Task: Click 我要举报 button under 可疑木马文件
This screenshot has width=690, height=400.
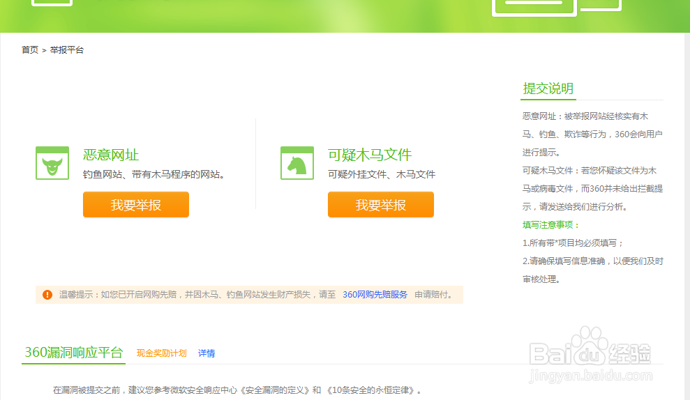Action: tap(381, 204)
